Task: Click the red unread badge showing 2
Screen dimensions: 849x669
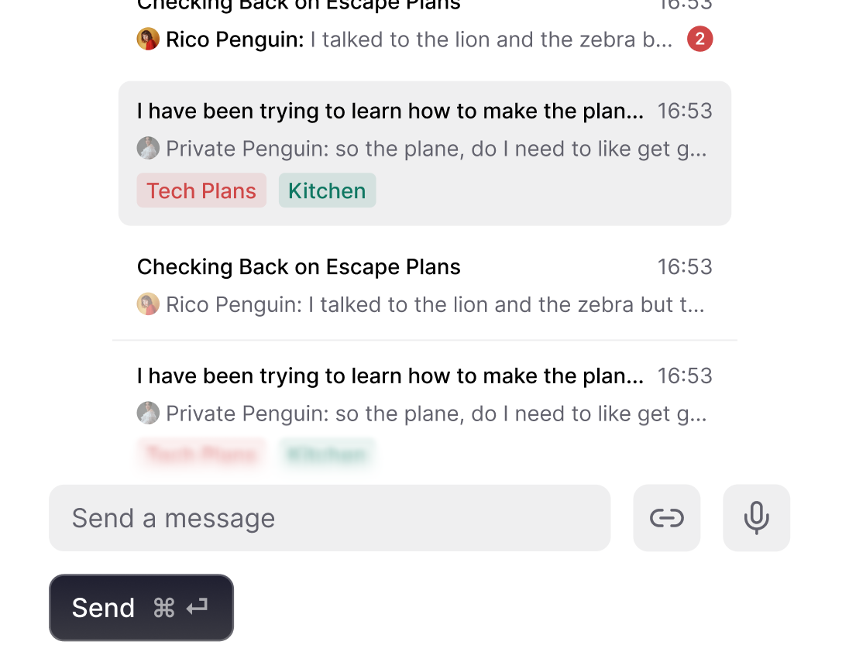Action: (x=699, y=39)
